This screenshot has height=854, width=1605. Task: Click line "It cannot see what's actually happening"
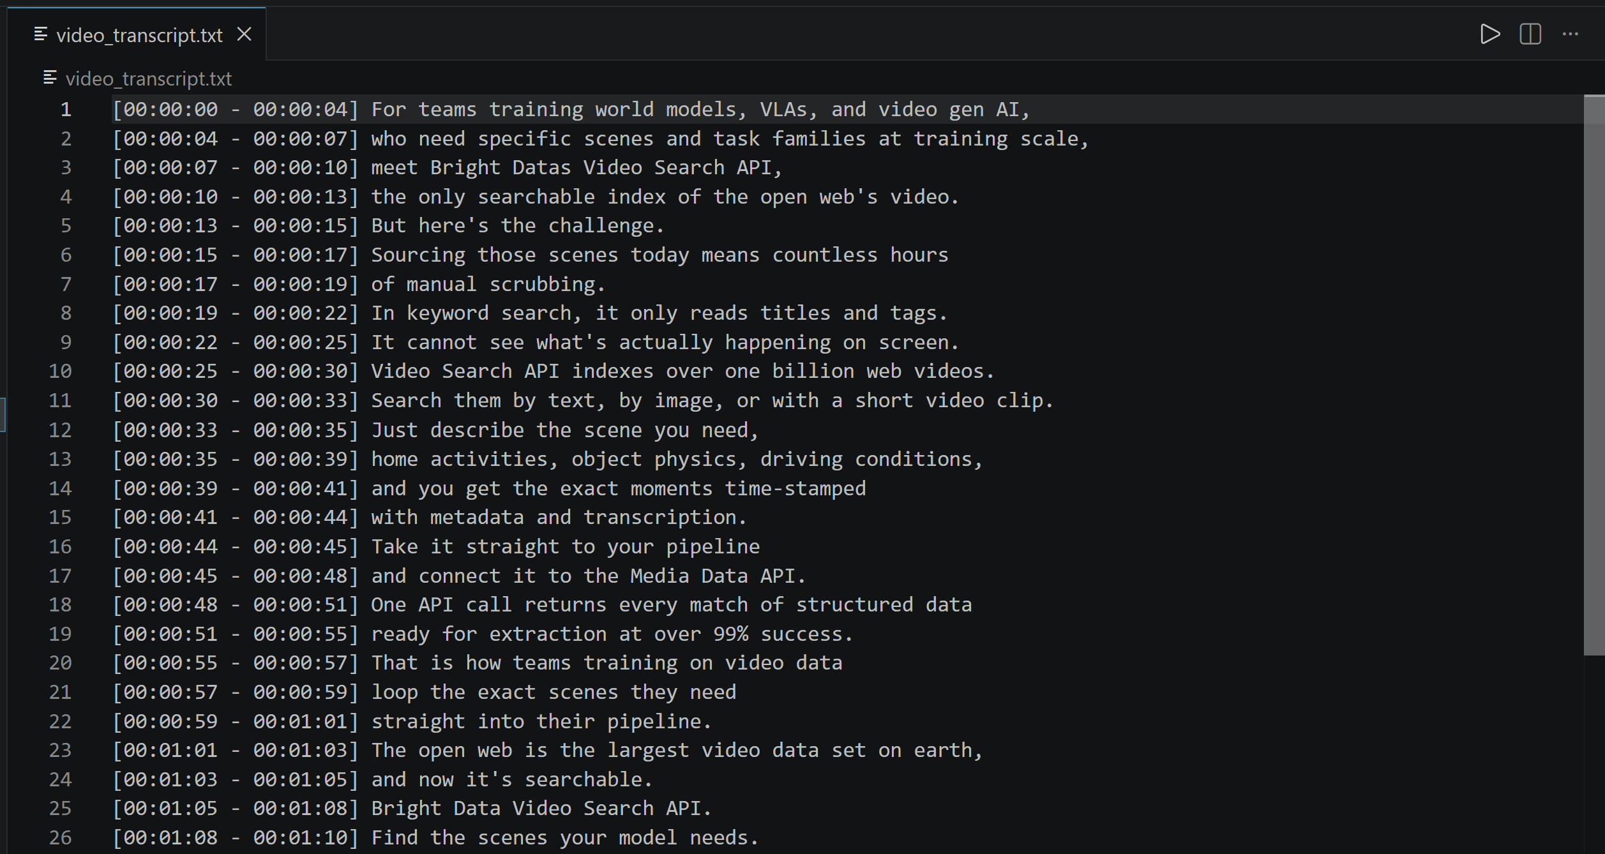[x=665, y=343]
